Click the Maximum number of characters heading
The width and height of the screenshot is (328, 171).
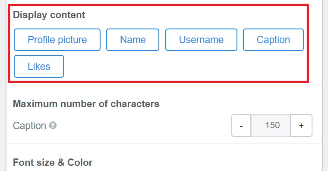pos(86,104)
